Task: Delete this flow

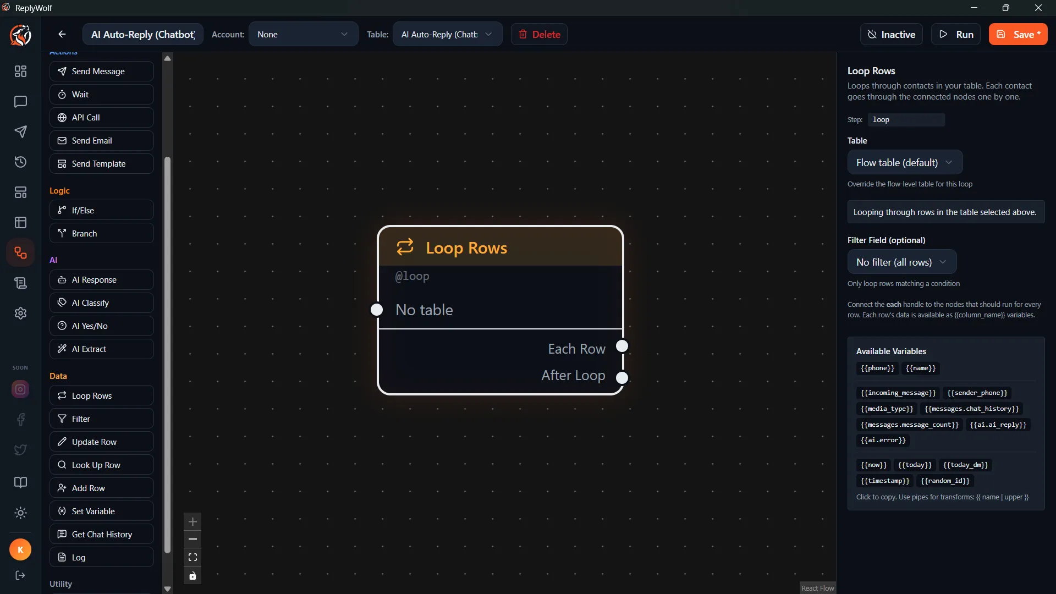Action: [539, 34]
